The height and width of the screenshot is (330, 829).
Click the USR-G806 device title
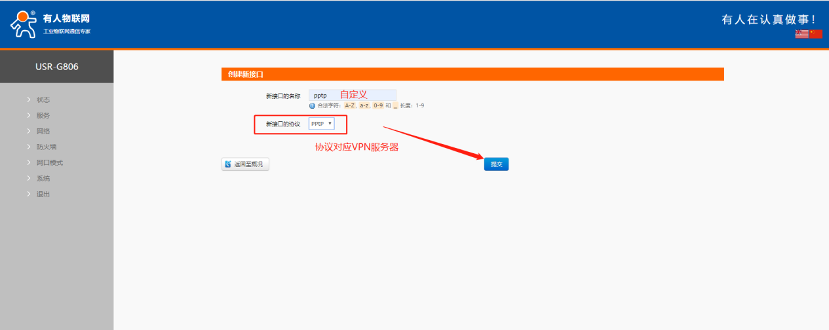tap(56, 66)
